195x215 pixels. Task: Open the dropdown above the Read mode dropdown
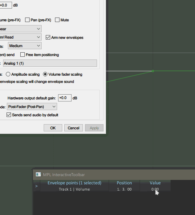coord(21,29)
